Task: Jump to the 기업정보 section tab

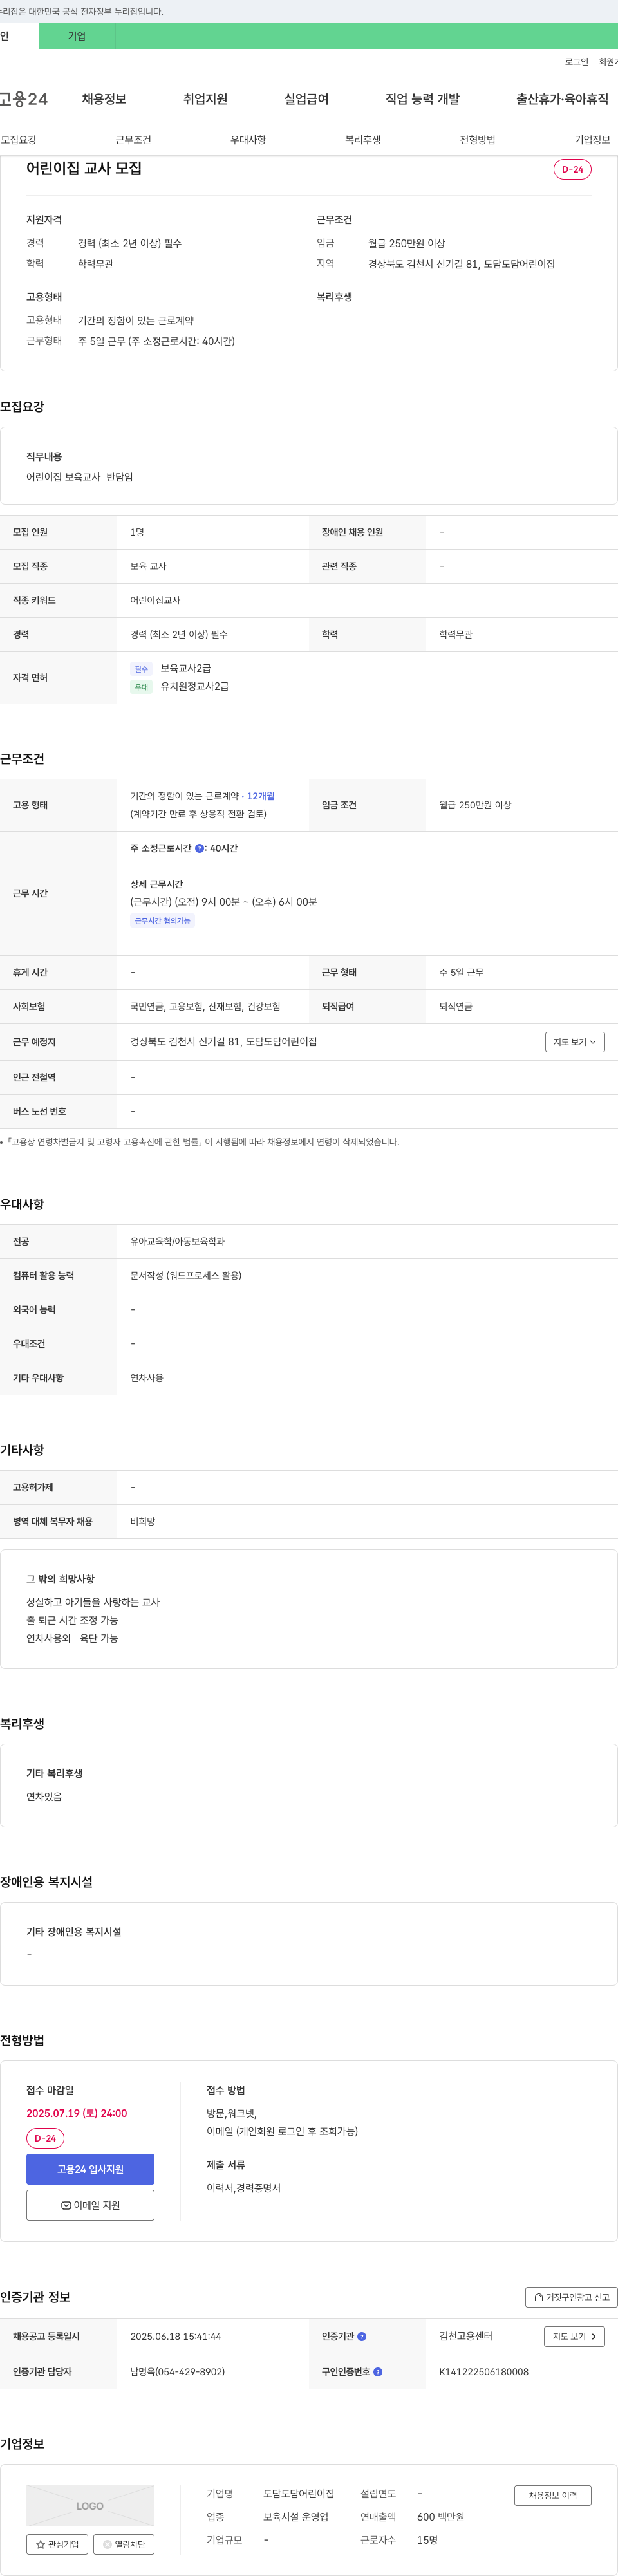Action: click(x=592, y=140)
